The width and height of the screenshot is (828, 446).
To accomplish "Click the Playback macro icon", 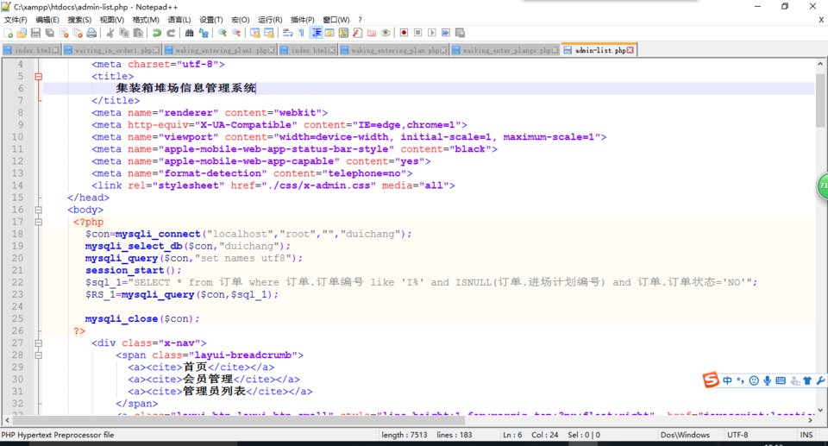I will 432,33.
